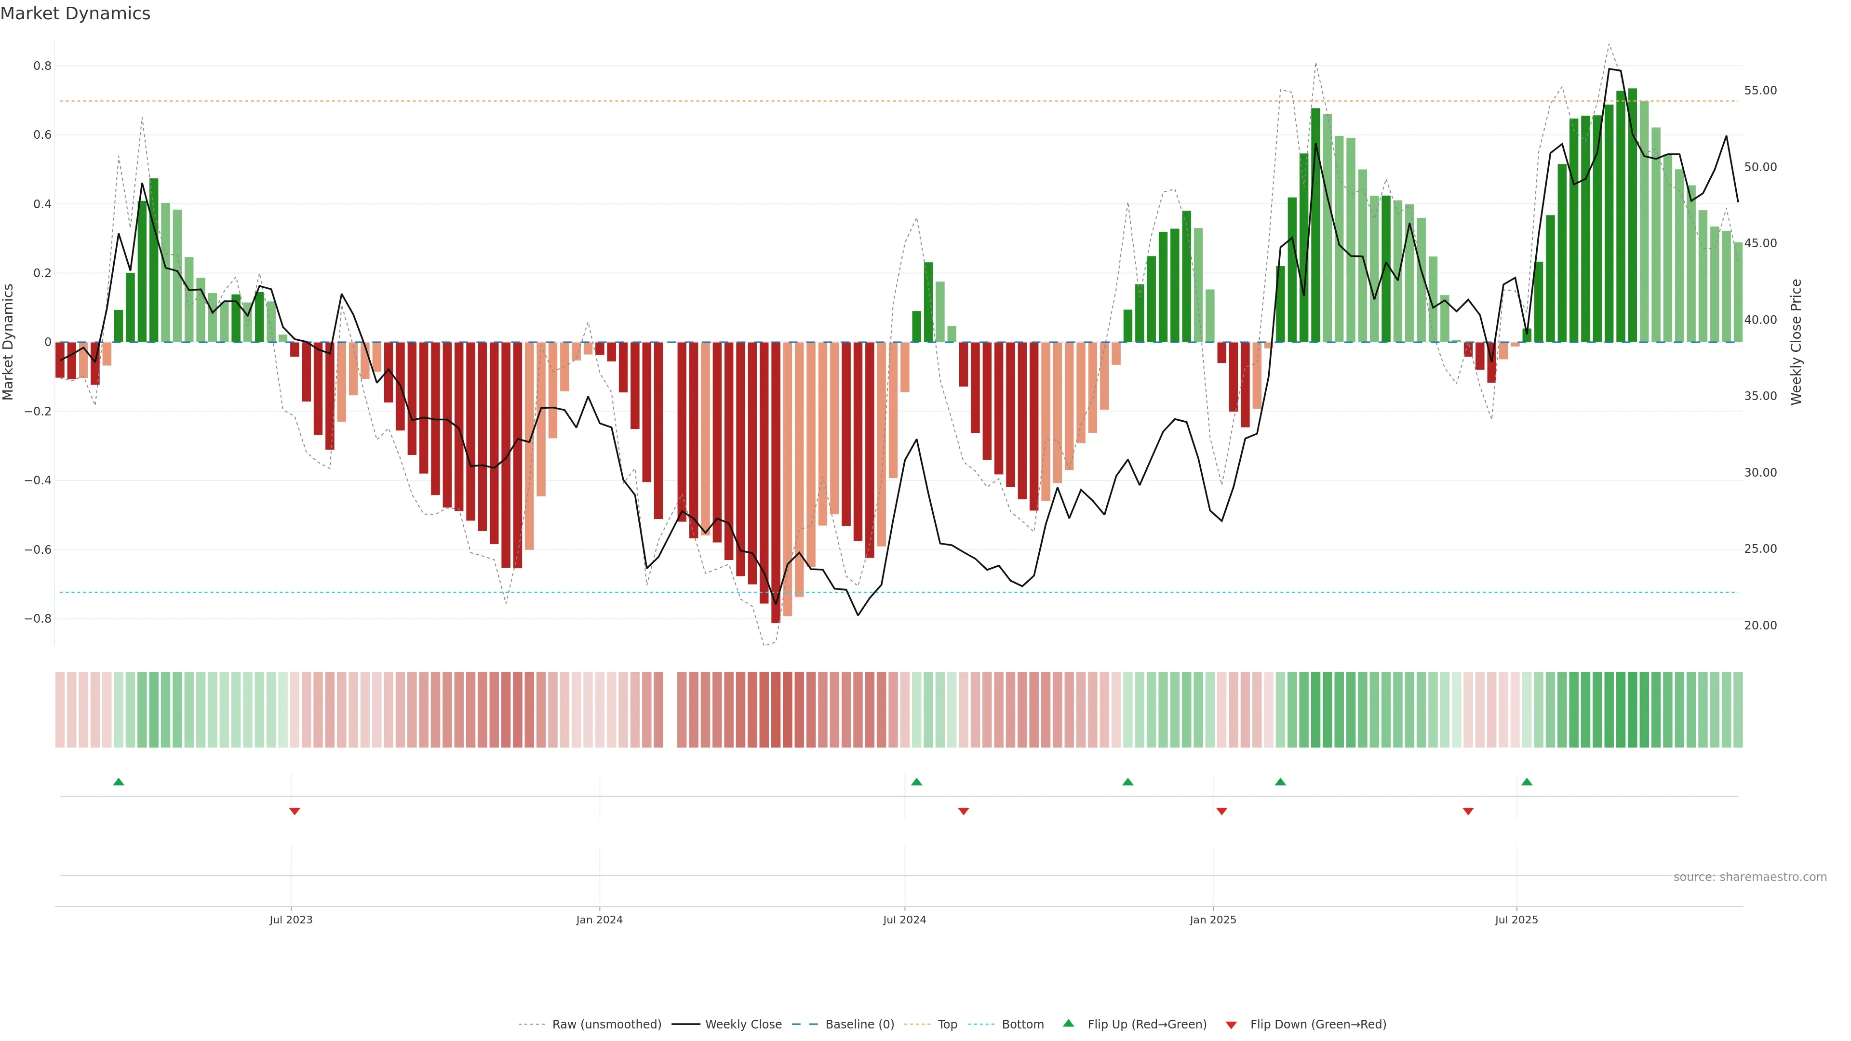Toggle Baseline (0) legend entry
This screenshot has width=1851, height=1041.
pyautogui.click(x=859, y=1024)
